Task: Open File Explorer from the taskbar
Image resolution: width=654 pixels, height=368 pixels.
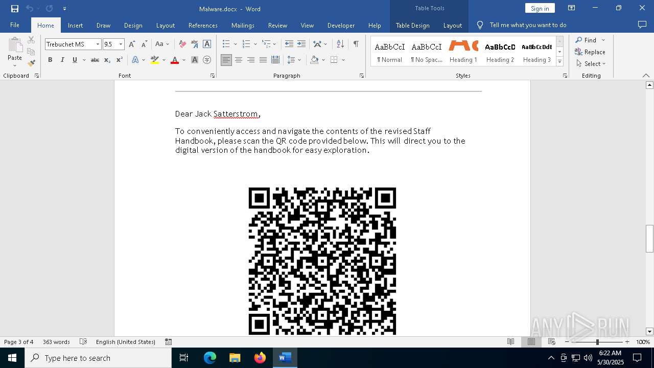Action: tap(235, 358)
